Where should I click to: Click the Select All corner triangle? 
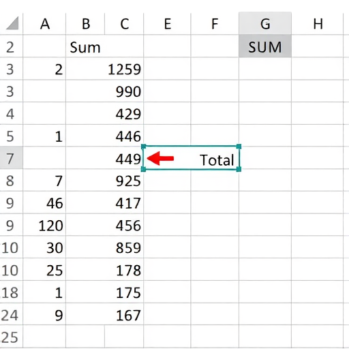(12, 23)
